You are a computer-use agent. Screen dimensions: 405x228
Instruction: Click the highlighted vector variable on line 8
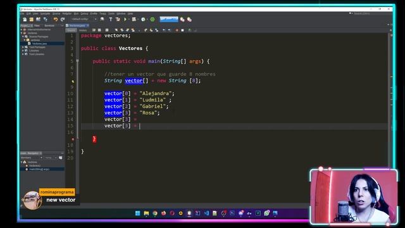pos(134,80)
